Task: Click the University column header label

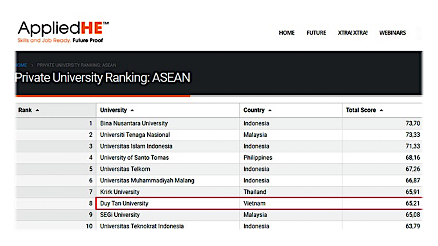Action: coord(113,110)
